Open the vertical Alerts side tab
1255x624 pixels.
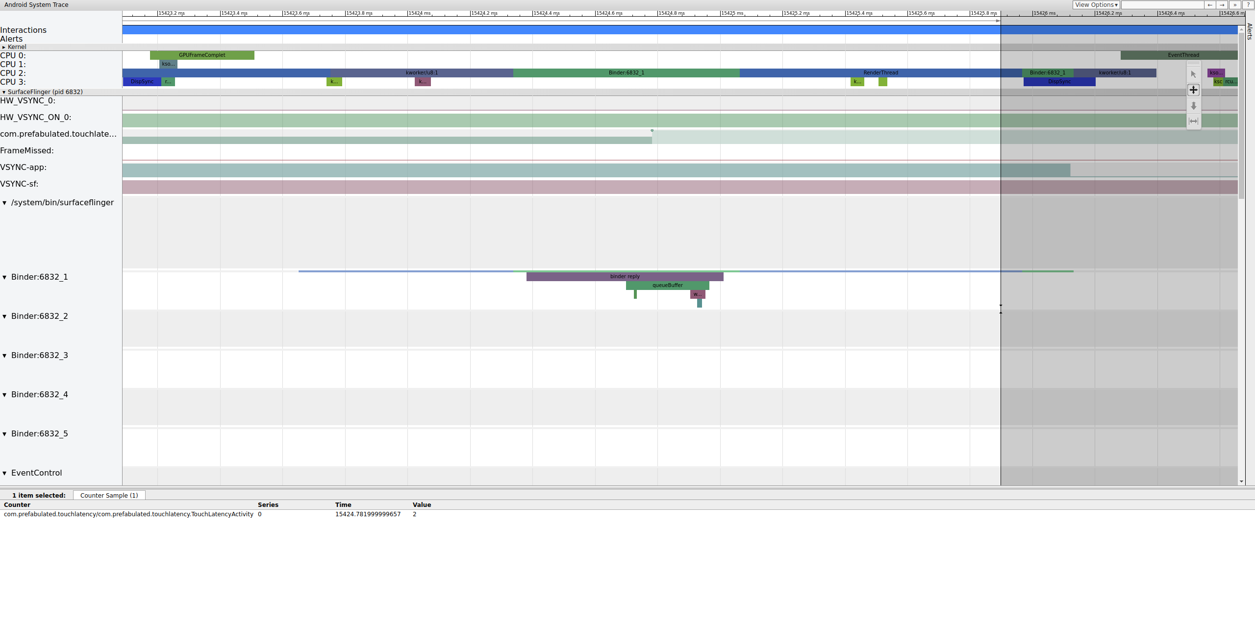[x=1250, y=31]
